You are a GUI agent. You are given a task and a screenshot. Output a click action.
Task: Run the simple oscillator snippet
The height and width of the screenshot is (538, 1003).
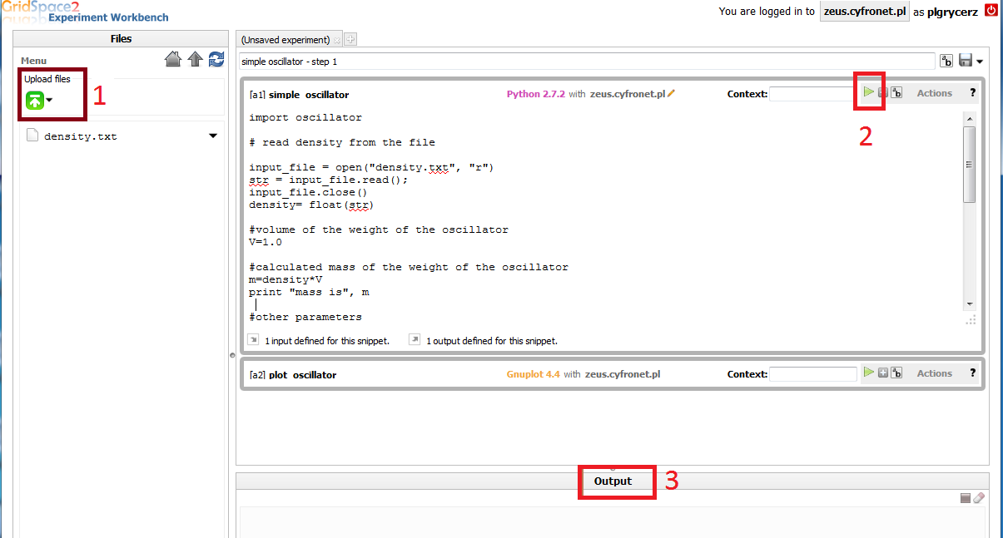pos(869,92)
